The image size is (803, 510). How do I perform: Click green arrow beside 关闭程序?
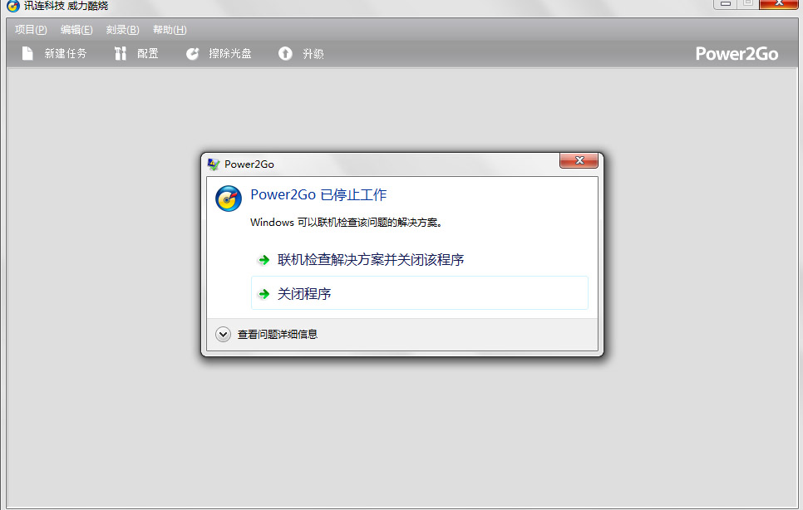pos(264,293)
